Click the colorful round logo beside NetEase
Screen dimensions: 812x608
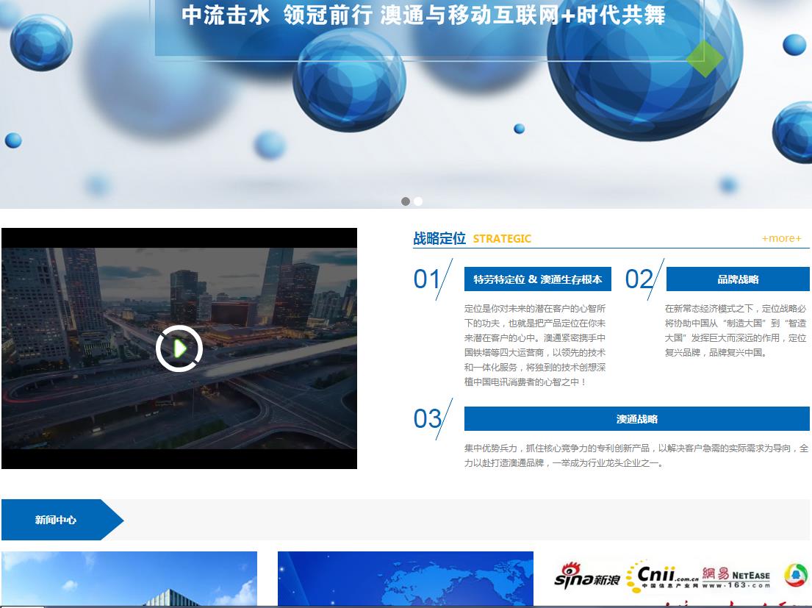[x=796, y=576]
